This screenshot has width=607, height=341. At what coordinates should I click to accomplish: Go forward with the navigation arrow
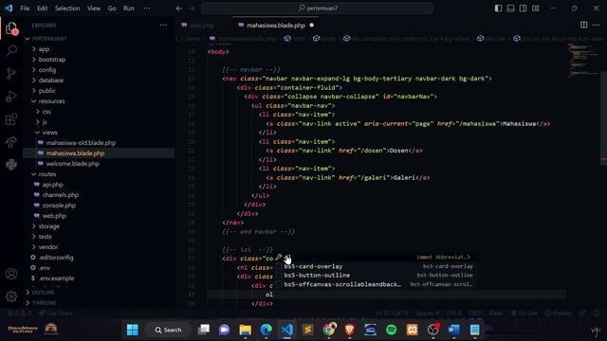(x=192, y=9)
